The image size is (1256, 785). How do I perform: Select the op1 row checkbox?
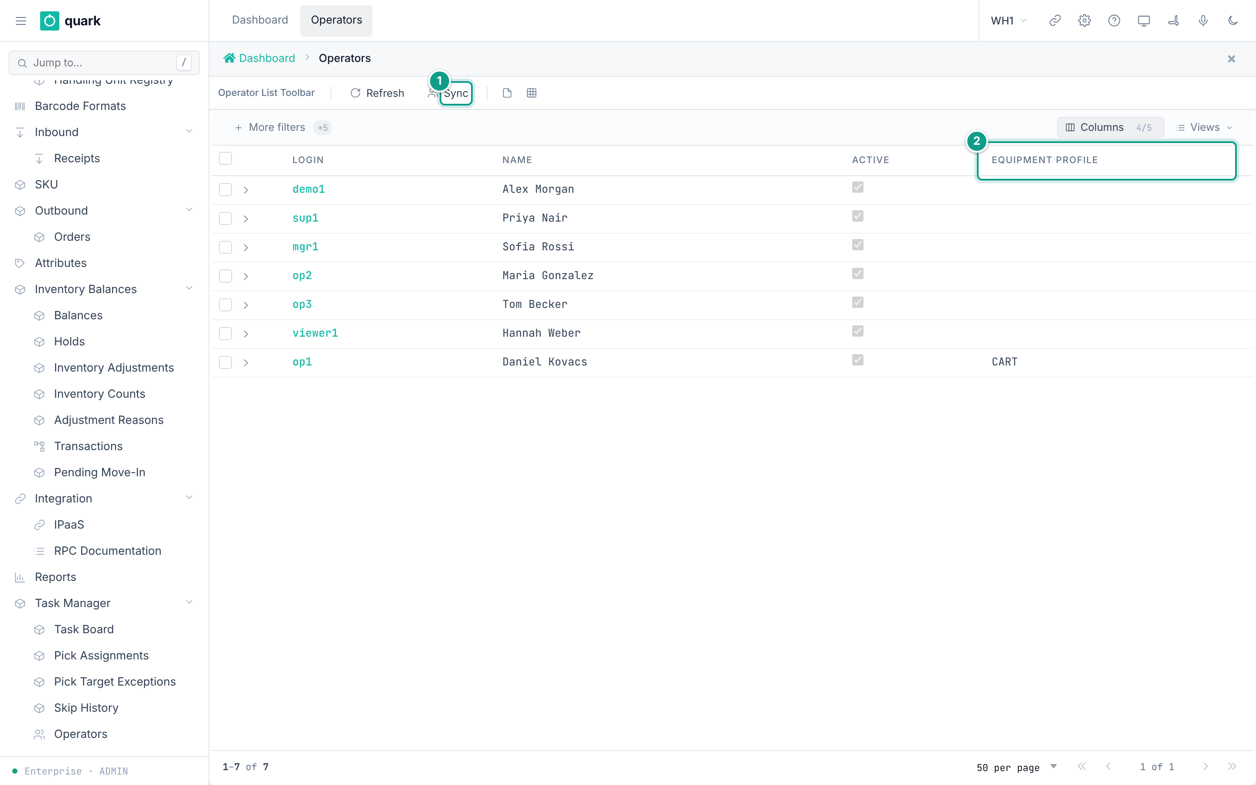point(225,362)
